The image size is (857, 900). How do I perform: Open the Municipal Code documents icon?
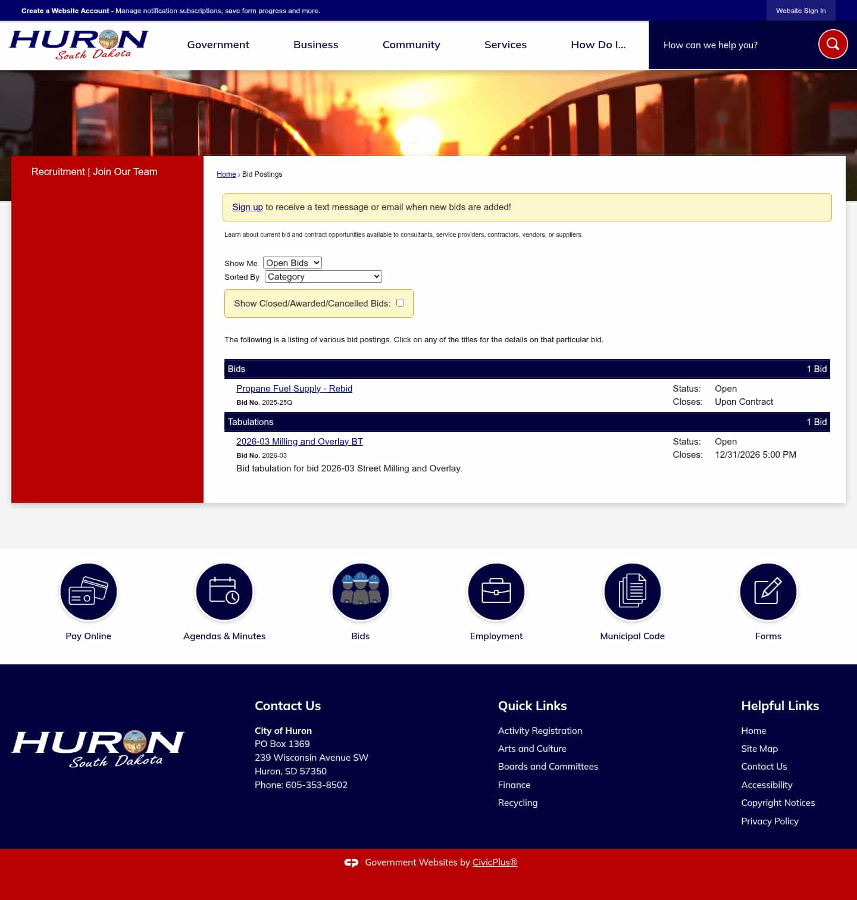tap(632, 592)
